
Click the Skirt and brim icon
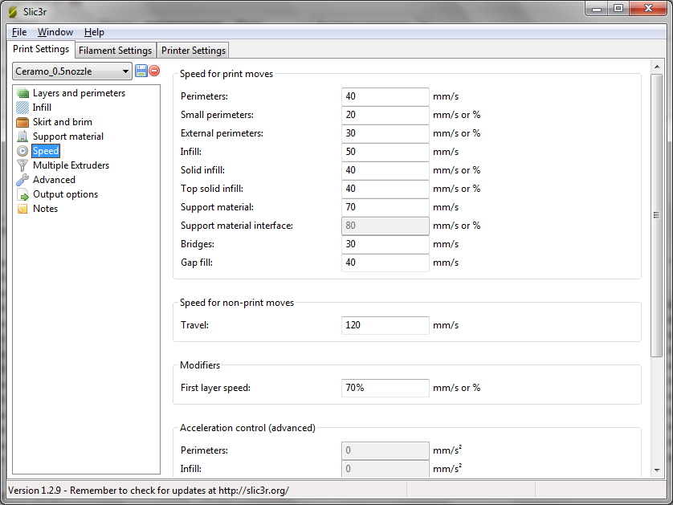[x=22, y=122]
